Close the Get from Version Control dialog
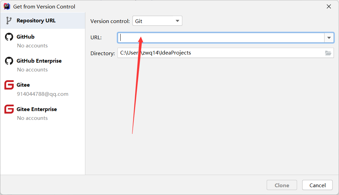 [329, 6]
